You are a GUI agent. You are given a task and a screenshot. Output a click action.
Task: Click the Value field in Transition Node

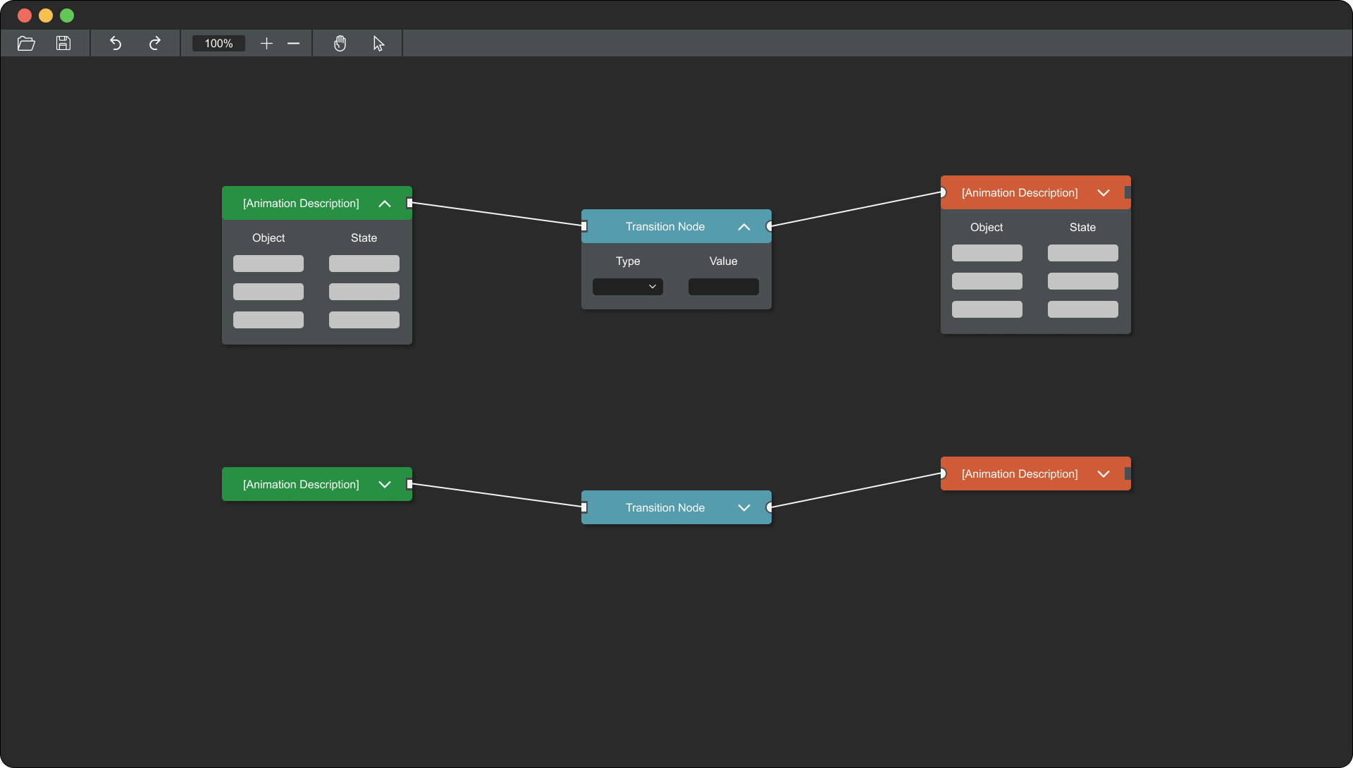724,287
